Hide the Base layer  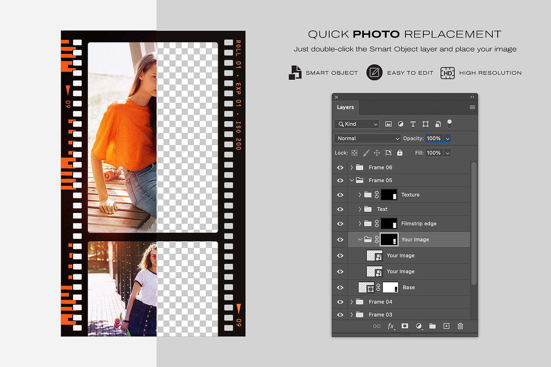tap(340, 288)
